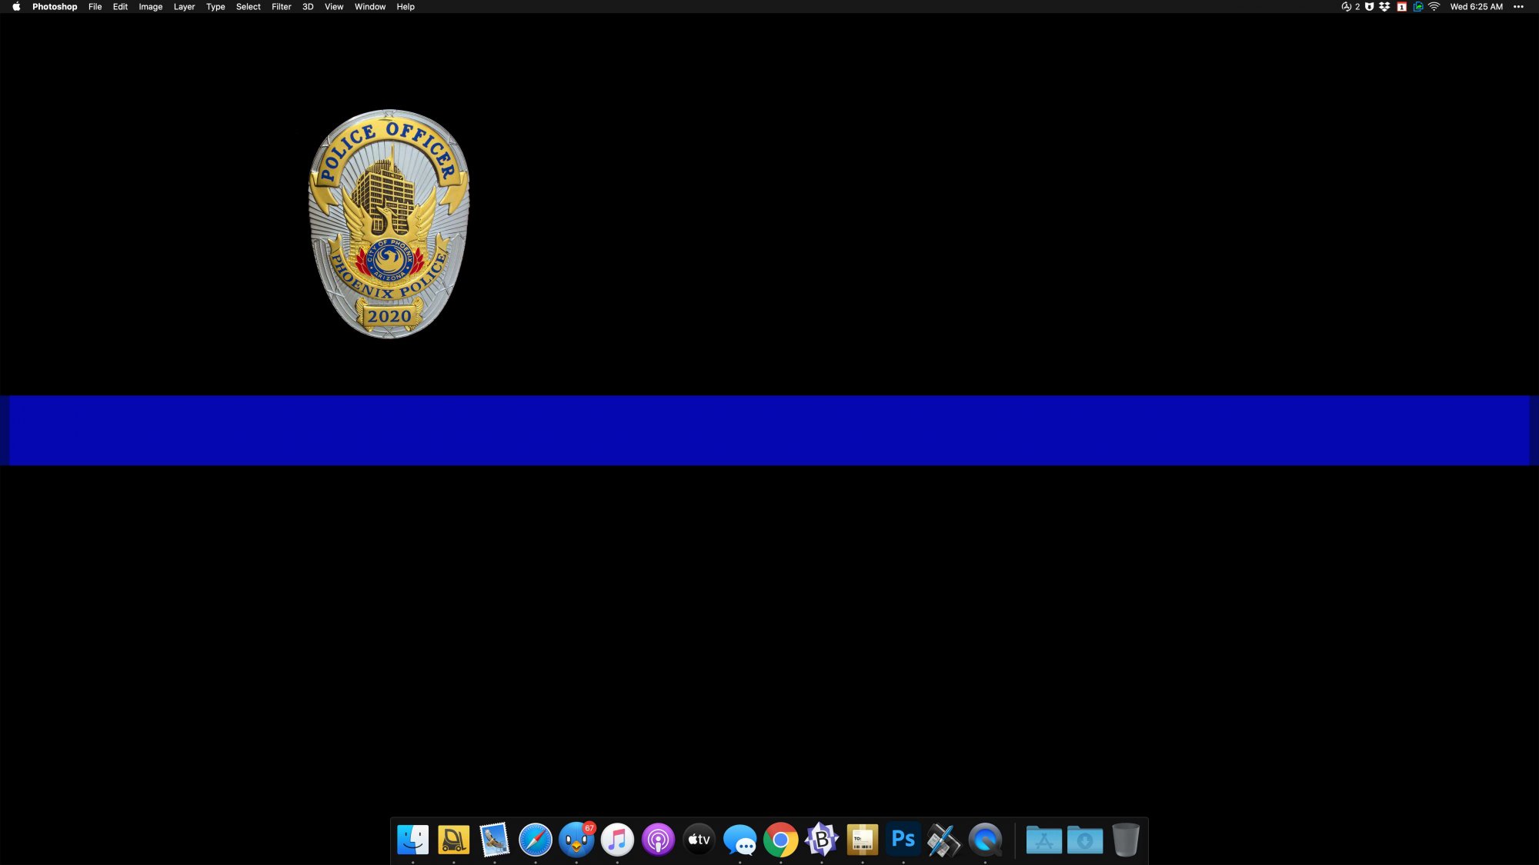
Task: Open the Downloads folder stack
Action: (1085, 840)
